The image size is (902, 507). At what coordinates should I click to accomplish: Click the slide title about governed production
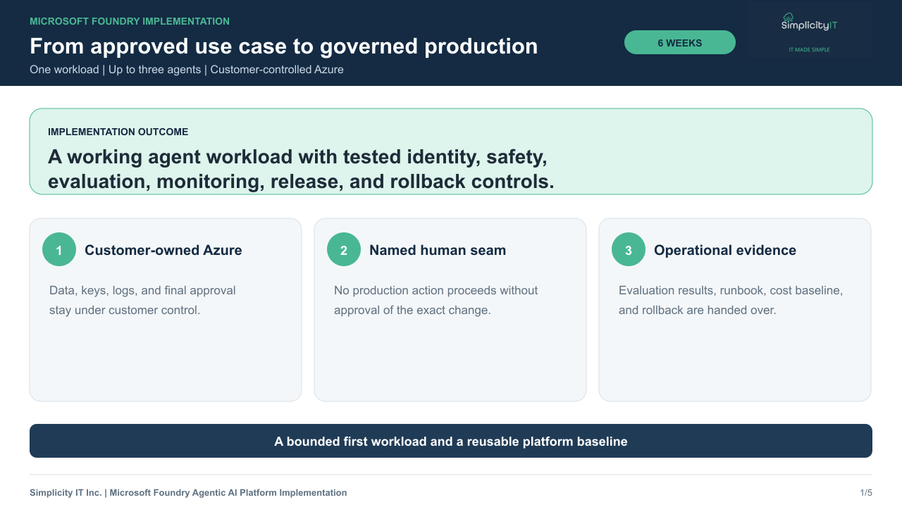[x=284, y=46]
